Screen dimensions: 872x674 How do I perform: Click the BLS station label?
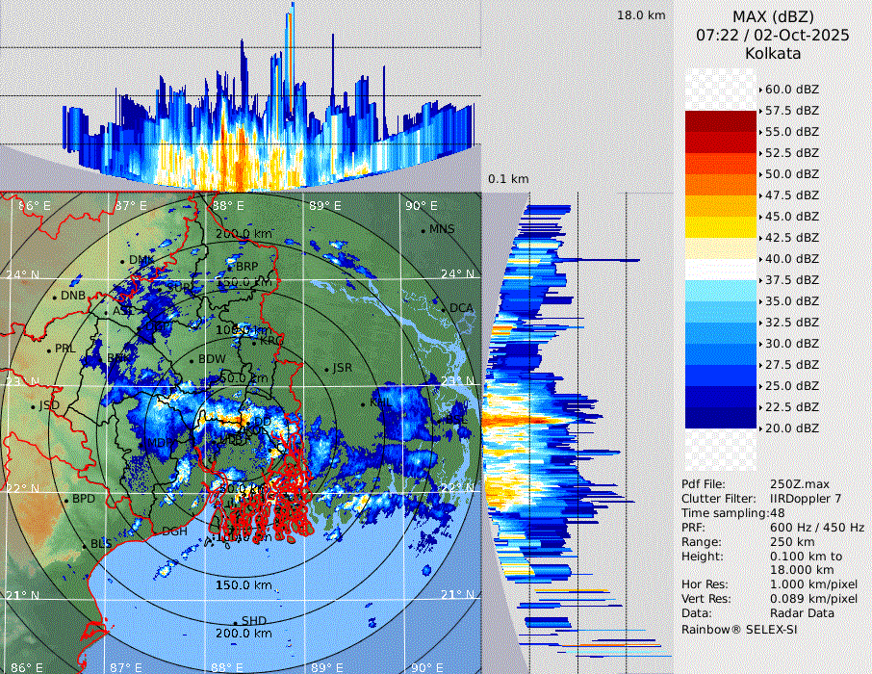click(101, 544)
